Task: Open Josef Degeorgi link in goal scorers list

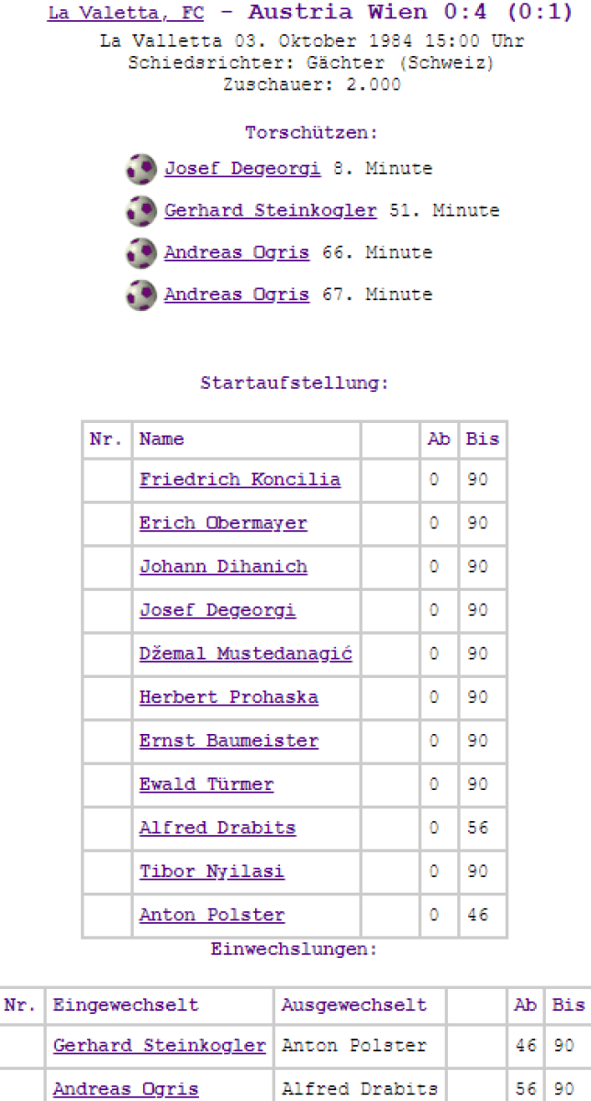Action: point(242,169)
